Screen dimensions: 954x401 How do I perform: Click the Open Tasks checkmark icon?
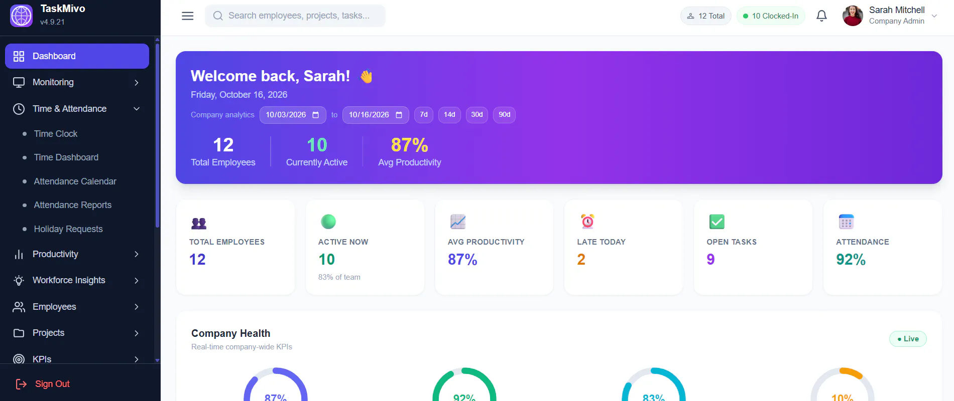[x=717, y=222]
